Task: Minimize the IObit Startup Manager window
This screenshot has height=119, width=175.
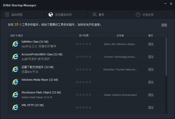Action: pos(165,4)
